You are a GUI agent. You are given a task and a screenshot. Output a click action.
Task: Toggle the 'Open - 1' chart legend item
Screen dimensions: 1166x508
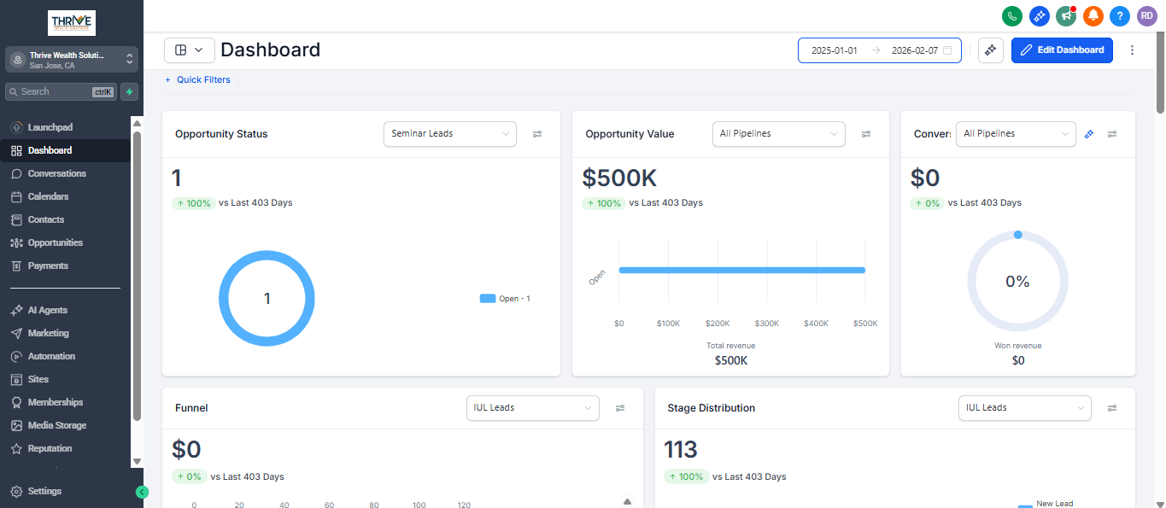tap(505, 298)
